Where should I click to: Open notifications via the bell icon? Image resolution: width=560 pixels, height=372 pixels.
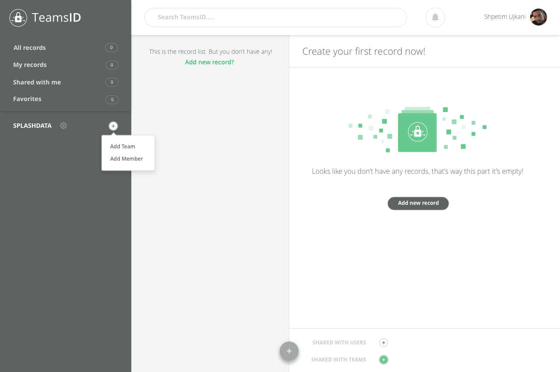click(x=435, y=17)
